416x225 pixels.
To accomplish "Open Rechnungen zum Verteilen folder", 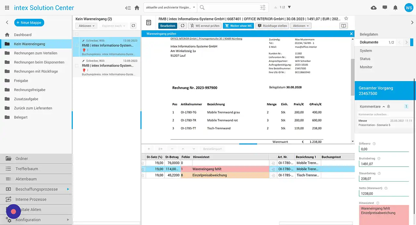I will pos(35,53).
